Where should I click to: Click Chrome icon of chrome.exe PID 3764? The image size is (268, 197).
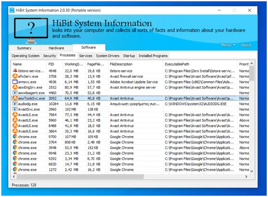click(x=15, y=142)
